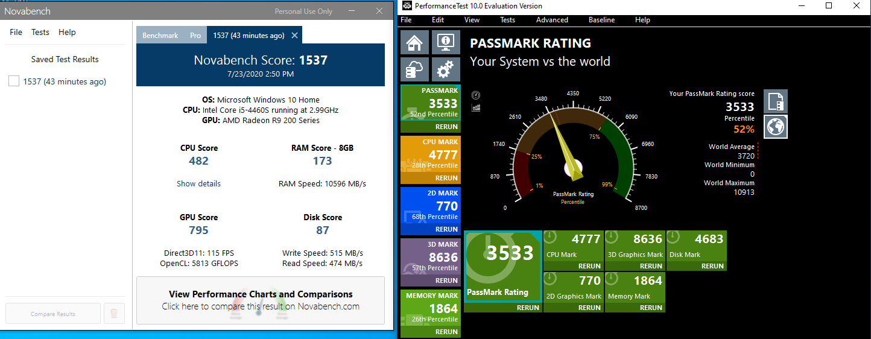
Task: Click the Compare Results button
Action: (53, 314)
